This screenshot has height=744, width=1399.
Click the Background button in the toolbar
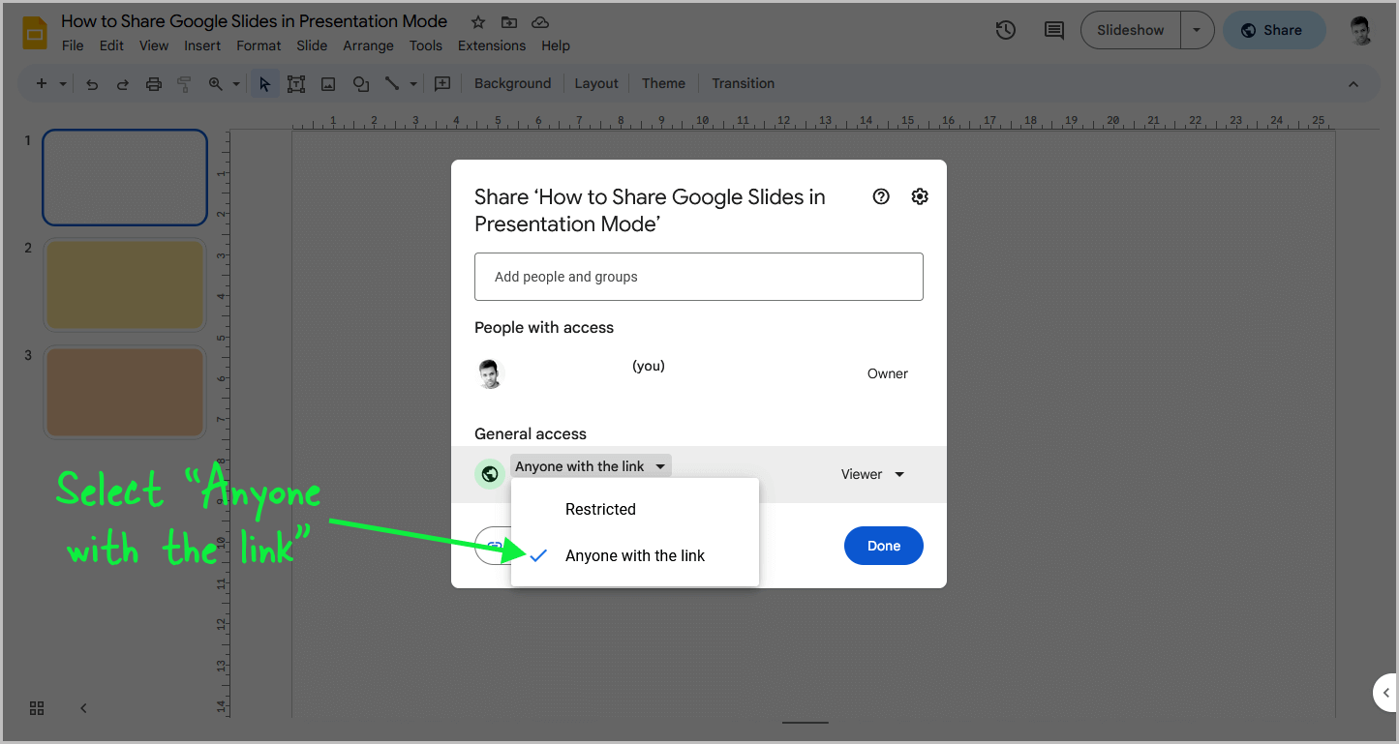pos(512,83)
